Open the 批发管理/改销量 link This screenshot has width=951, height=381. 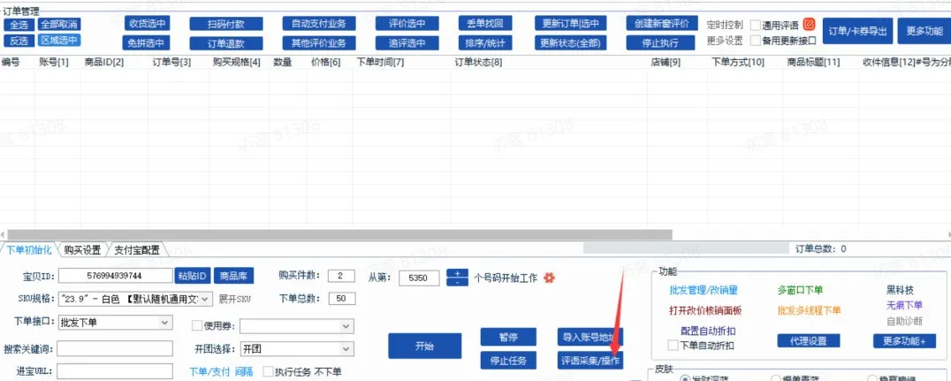tap(703, 290)
